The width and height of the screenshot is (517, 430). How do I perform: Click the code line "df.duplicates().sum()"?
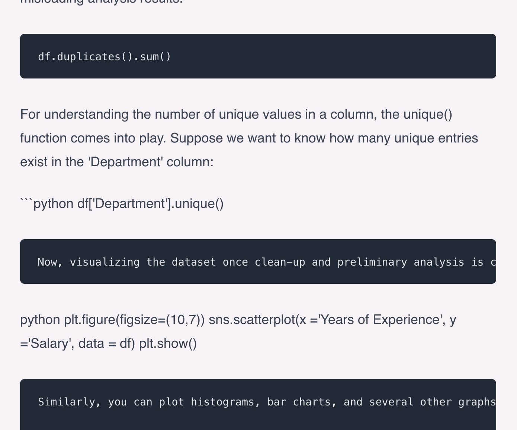tap(105, 57)
